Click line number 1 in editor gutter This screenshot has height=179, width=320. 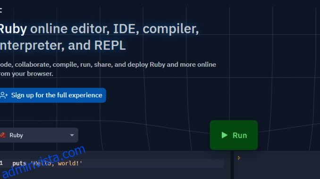tap(1, 163)
